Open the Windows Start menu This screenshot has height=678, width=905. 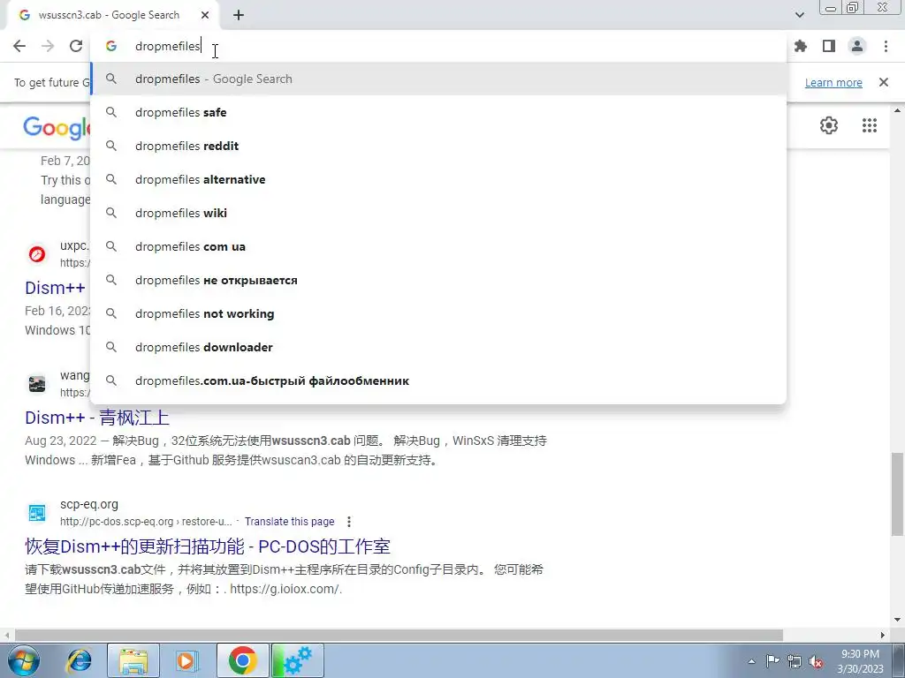[24, 660]
